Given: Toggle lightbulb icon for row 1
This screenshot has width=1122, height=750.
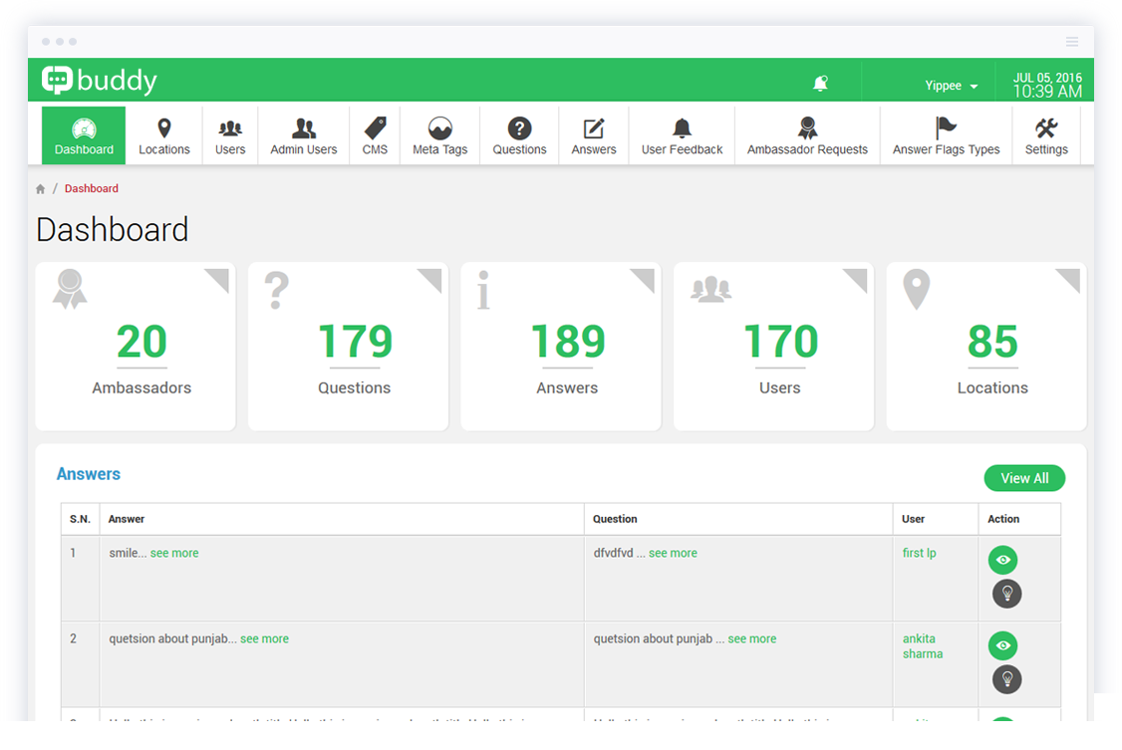Looking at the screenshot, I should tap(1006, 594).
